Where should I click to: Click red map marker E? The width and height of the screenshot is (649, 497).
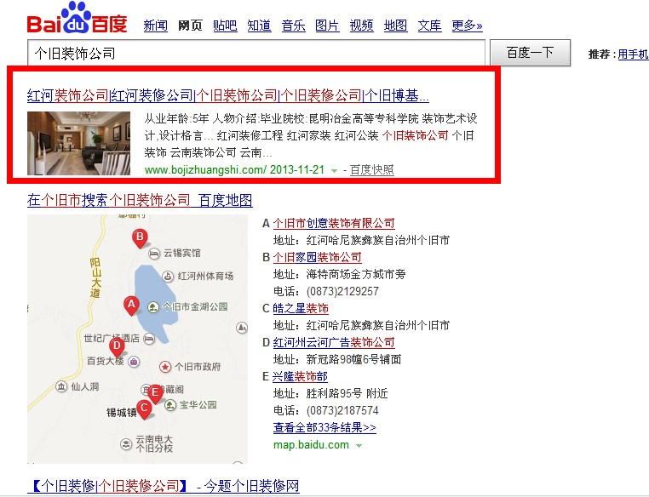click(x=155, y=393)
